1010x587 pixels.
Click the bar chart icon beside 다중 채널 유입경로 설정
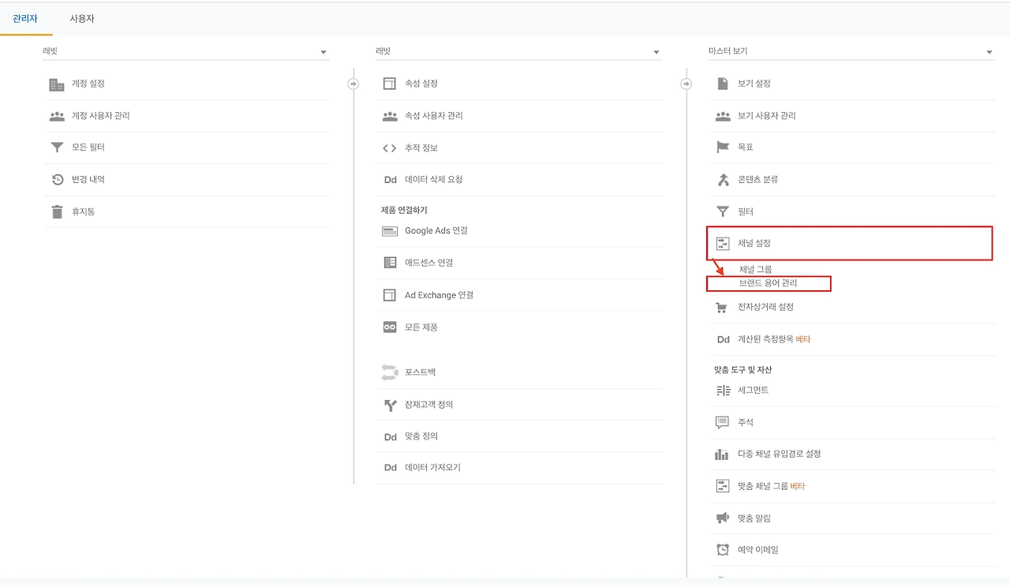tap(723, 454)
